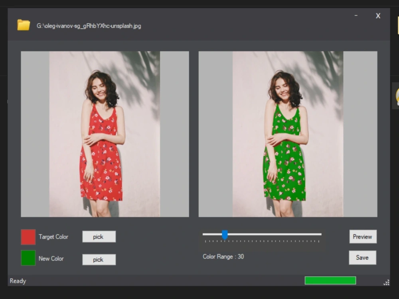Click the green New Color swatch
This screenshot has width=399, height=299.
[28, 258]
